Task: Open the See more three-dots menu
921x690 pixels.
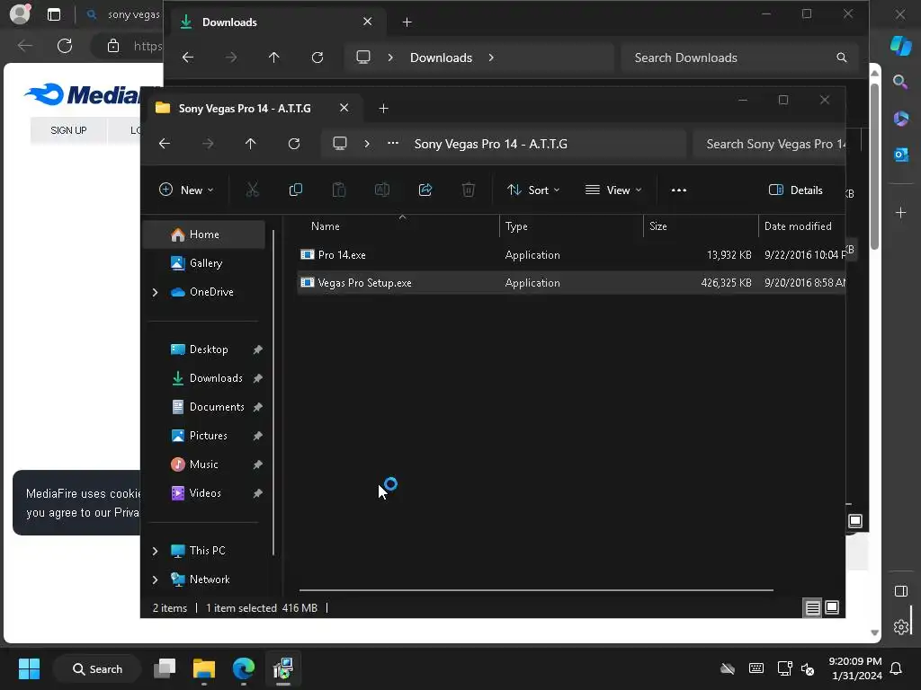Action: [x=679, y=190]
